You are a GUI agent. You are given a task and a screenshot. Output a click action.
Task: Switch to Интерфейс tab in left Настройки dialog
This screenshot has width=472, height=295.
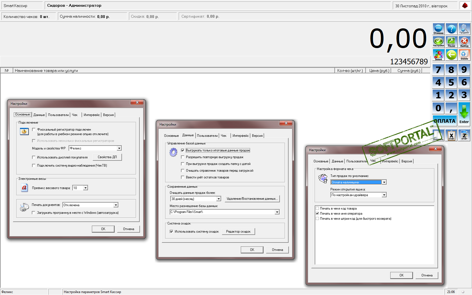(x=92, y=115)
